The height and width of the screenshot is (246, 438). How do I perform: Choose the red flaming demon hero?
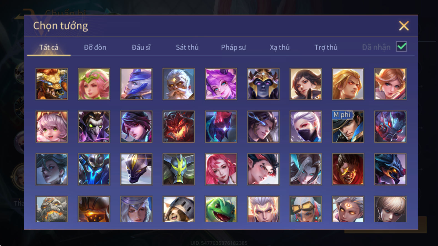(x=178, y=127)
